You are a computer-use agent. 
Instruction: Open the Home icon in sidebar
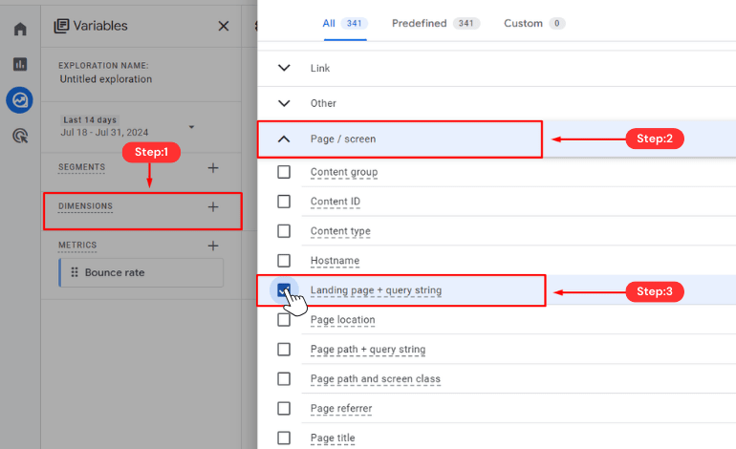coord(20,29)
